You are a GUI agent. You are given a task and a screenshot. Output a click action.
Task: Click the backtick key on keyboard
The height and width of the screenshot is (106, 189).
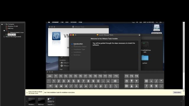[49, 81]
